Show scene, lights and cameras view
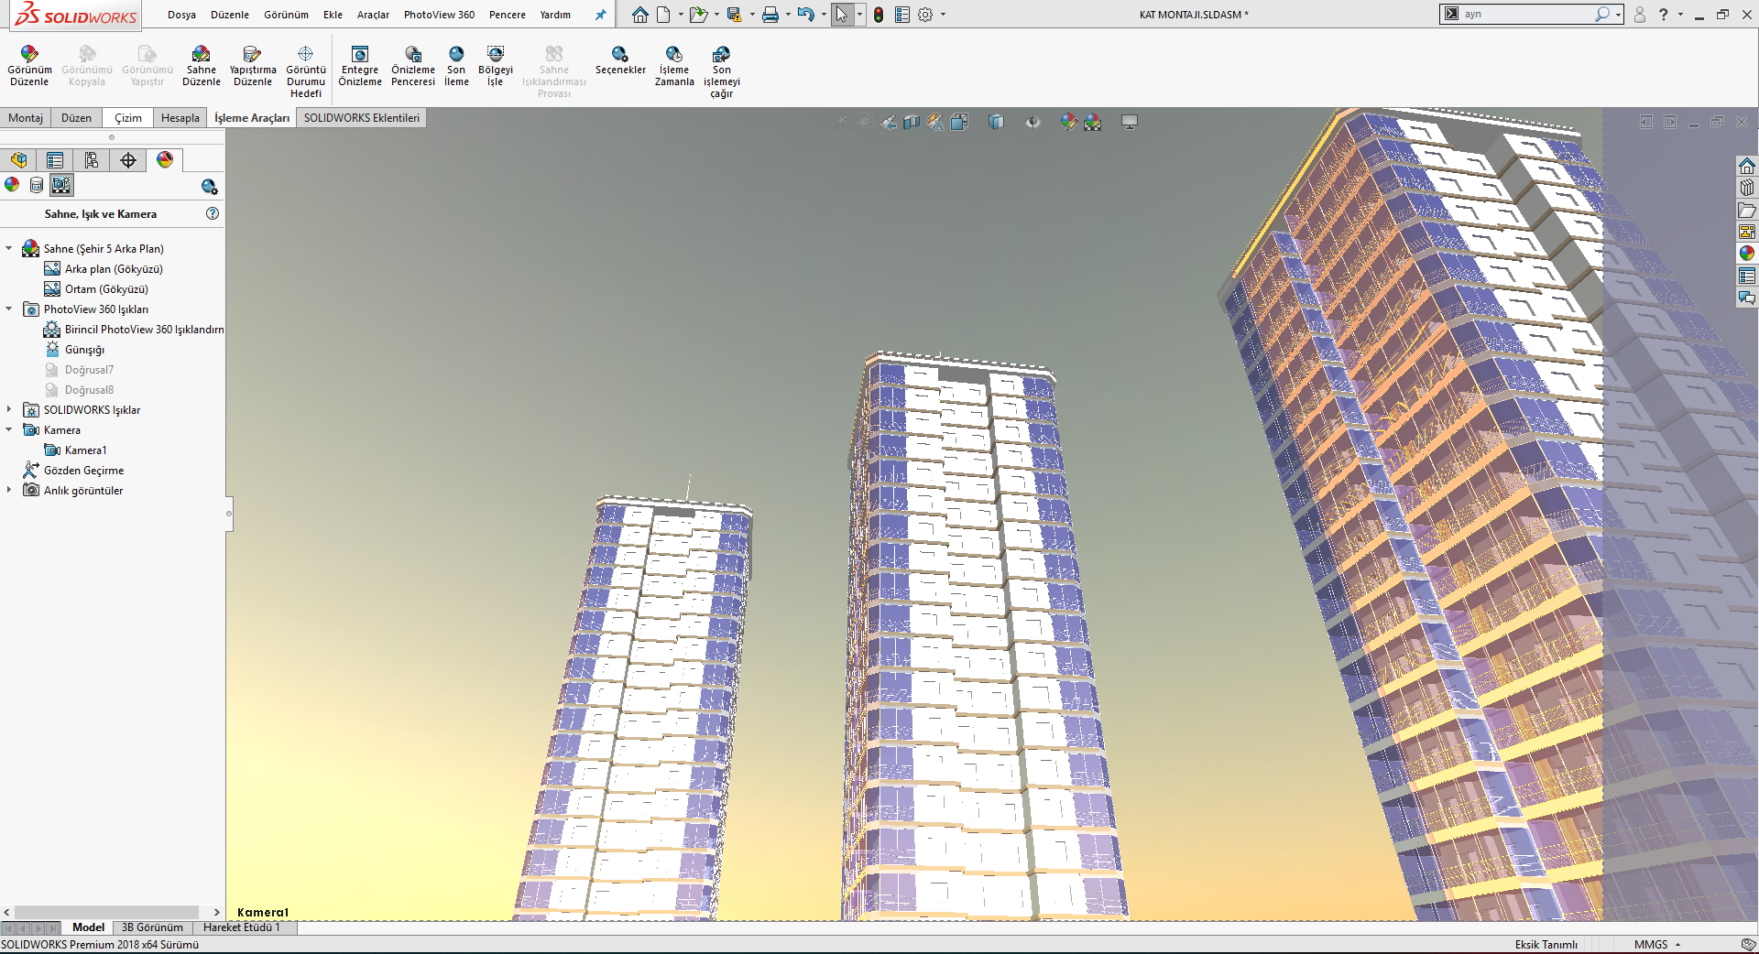Image resolution: width=1759 pixels, height=954 pixels. (x=61, y=185)
